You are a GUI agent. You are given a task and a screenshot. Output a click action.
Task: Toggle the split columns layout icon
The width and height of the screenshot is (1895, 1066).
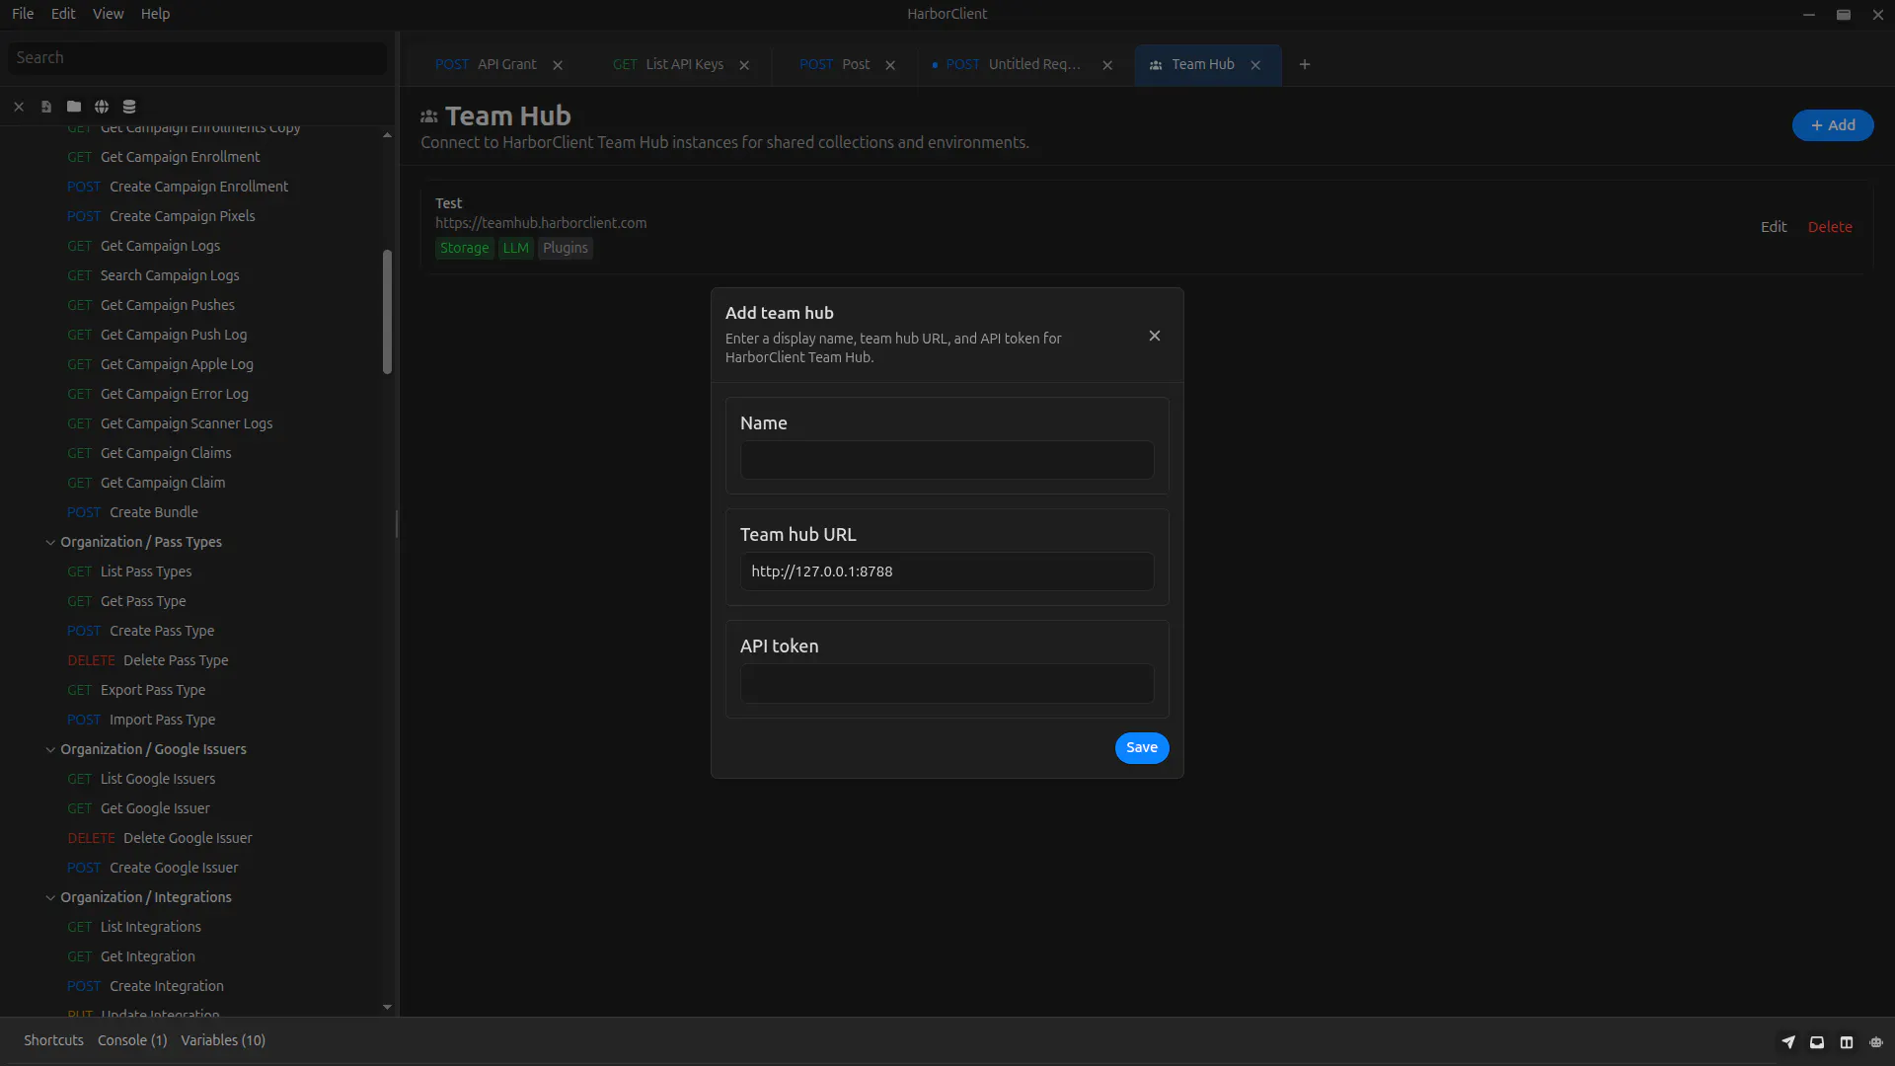[x=1847, y=1041]
